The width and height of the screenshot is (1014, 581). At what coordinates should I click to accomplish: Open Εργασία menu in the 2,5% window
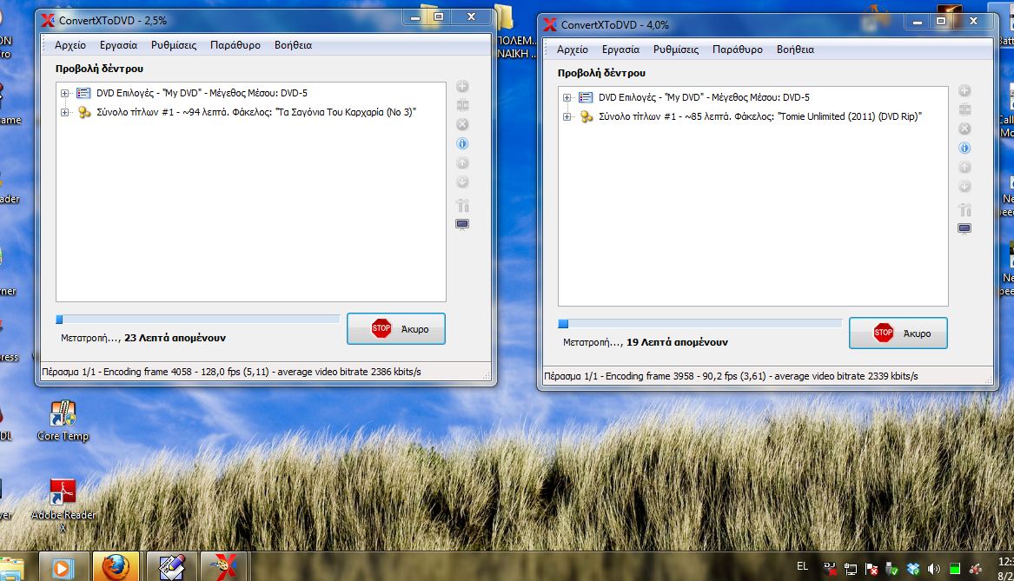[x=118, y=45]
